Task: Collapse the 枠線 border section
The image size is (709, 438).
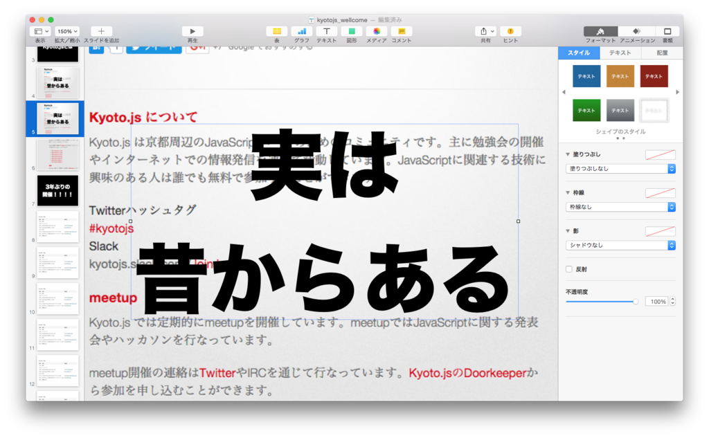Action: tap(568, 192)
